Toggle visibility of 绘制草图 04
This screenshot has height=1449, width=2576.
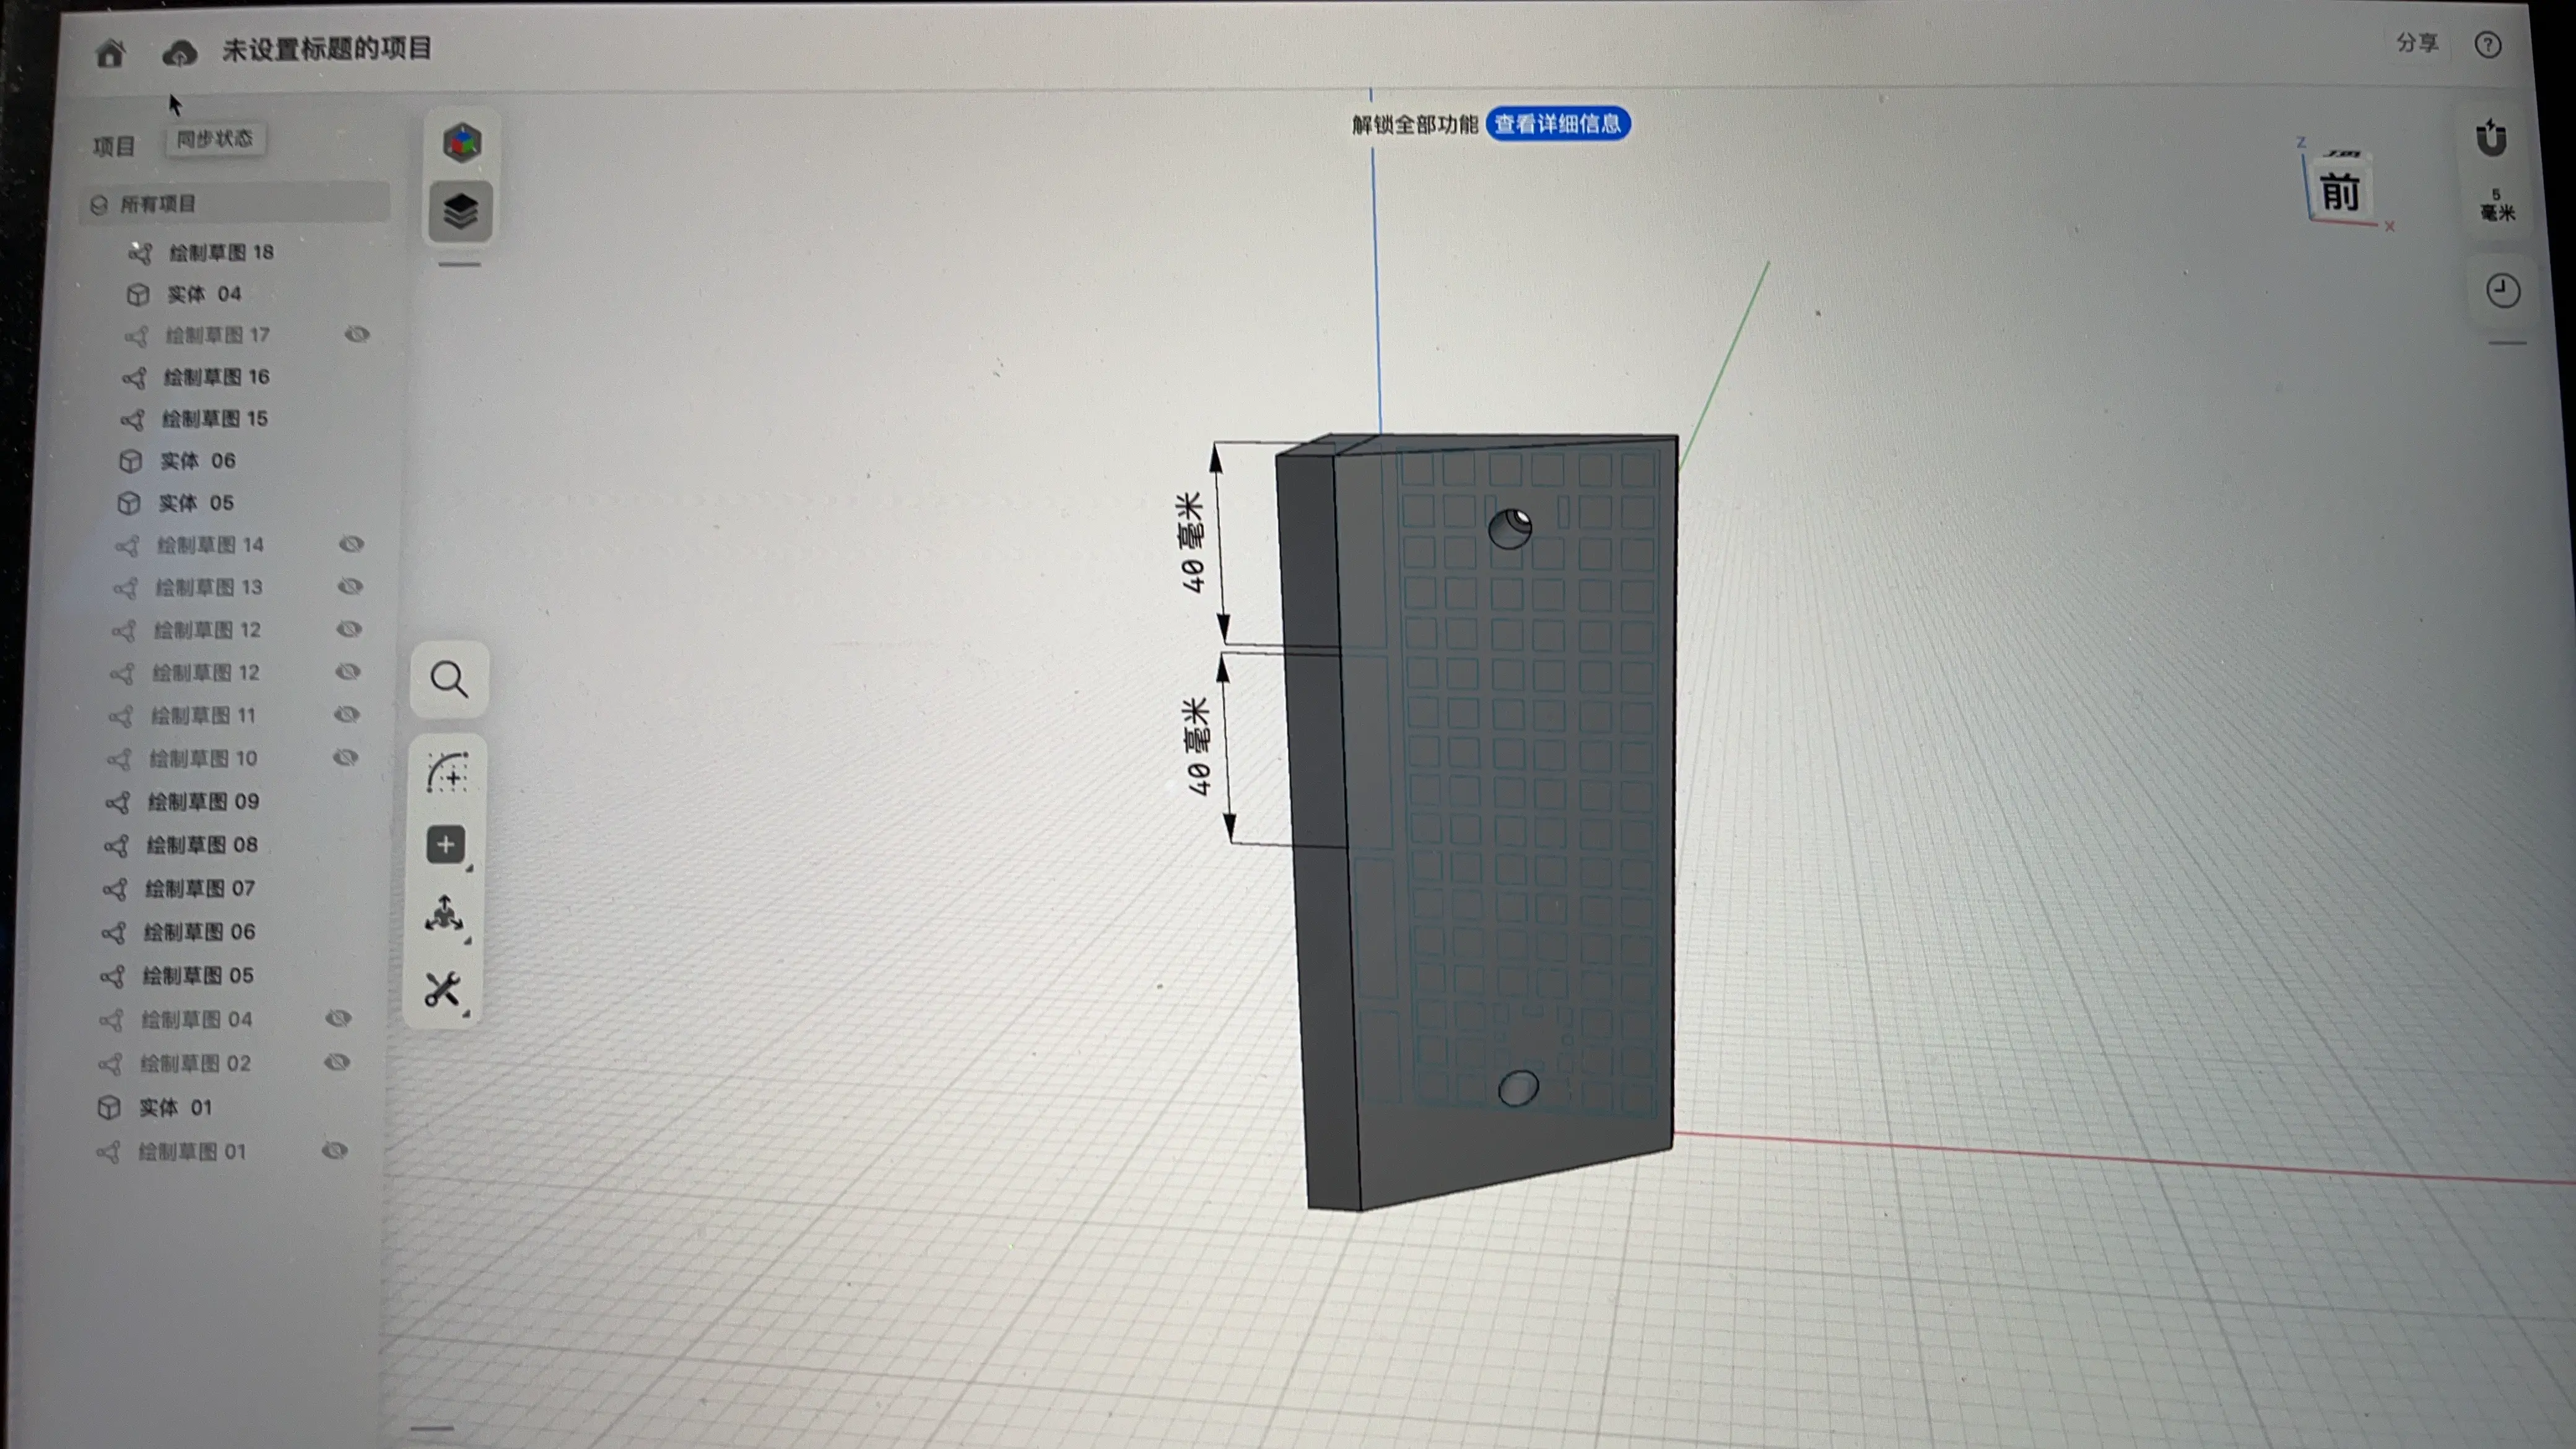339,1018
